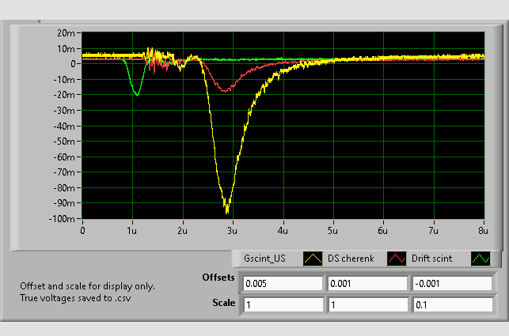Click the "Offset and scale for display only" note
Screen dimensions: 509x336
pos(87,286)
